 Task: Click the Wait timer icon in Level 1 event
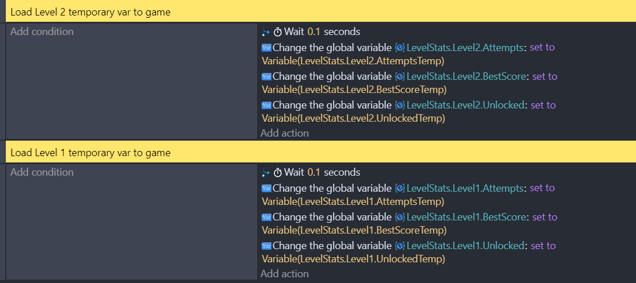278,172
